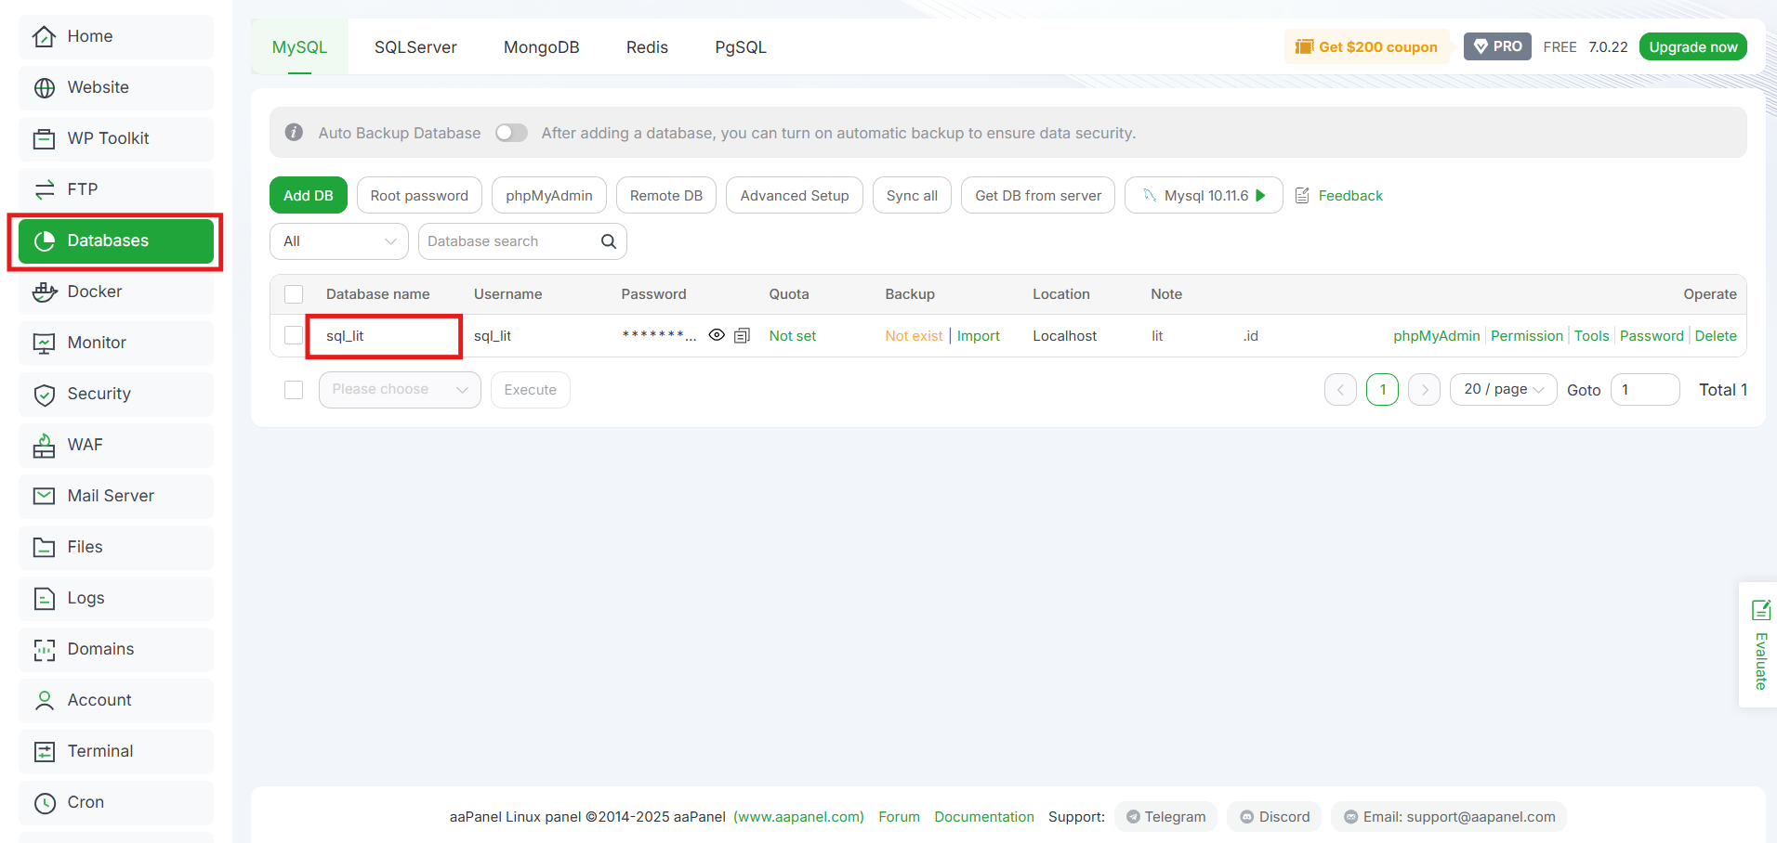The height and width of the screenshot is (843, 1777).
Task: Check the sql_lit row checkbox
Action: (x=293, y=335)
